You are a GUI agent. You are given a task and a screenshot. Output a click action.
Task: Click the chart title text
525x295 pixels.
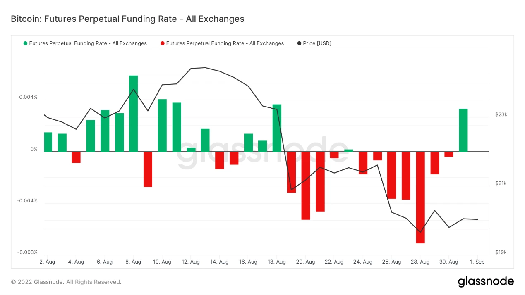(127, 19)
